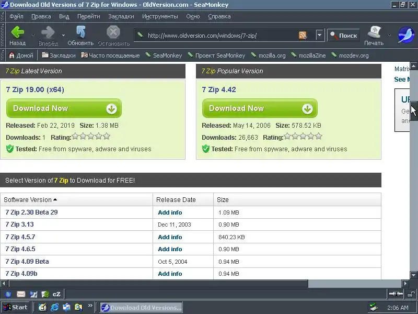Open 7 Zip 4.5.7 version link
The image size is (418, 314).
click(x=20, y=237)
